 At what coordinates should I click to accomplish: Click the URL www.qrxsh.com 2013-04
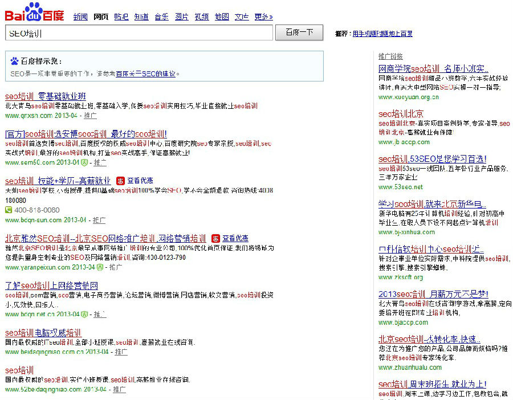(x=41, y=116)
